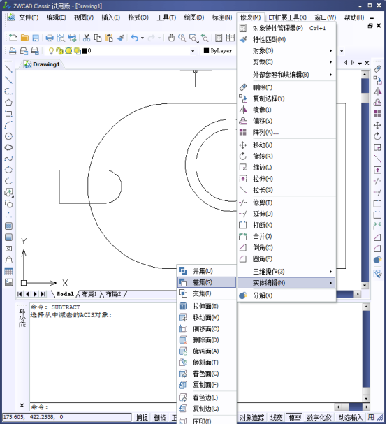The width and height of the screenshot is (387, 424).
Task: Select the Line tool in left toolbar
Action: click(x=8, y=68)
